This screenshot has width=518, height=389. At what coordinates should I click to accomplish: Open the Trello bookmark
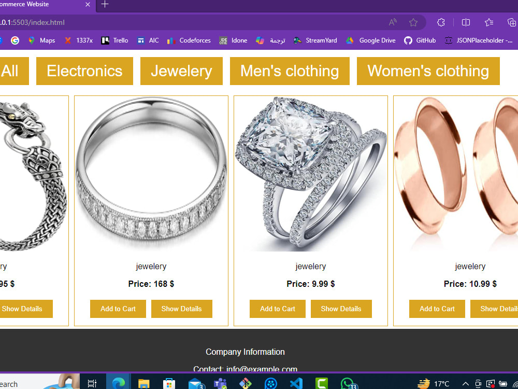coord(114,40)
